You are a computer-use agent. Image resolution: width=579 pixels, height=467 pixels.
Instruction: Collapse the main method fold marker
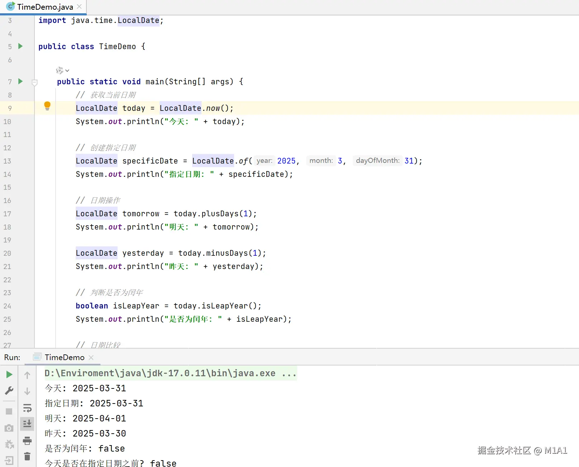pos(34,82)
